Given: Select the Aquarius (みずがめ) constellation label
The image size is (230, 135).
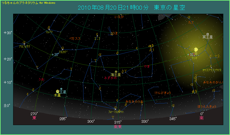Looking at the screenshot, I should 111,78.
